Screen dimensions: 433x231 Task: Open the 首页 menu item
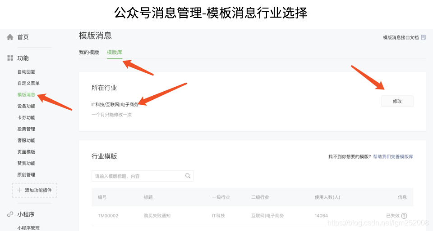tap(23, 37)
